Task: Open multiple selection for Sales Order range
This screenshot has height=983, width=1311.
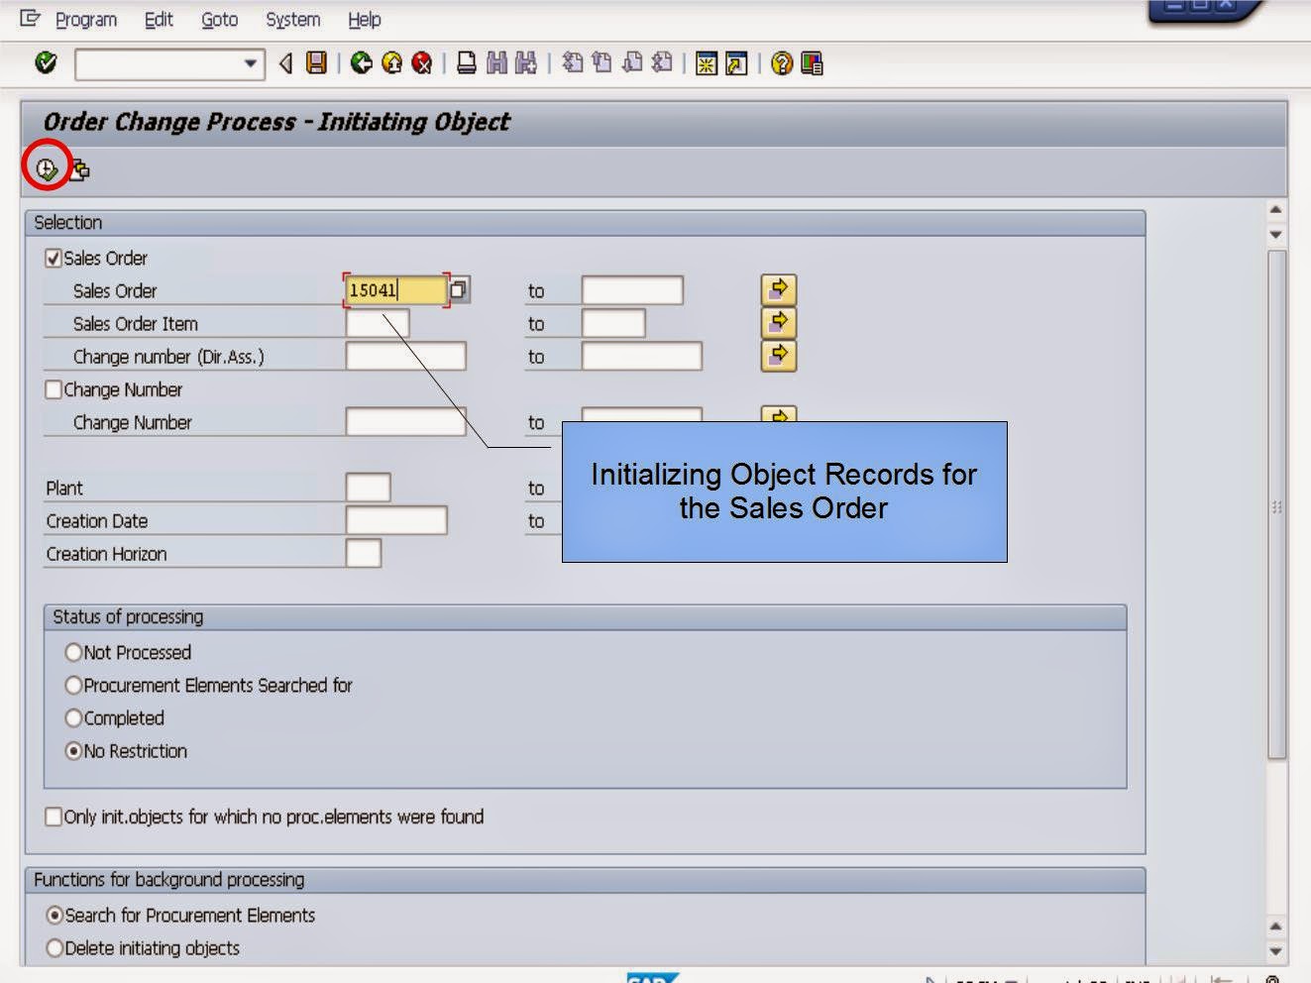Action: (778, 288)
